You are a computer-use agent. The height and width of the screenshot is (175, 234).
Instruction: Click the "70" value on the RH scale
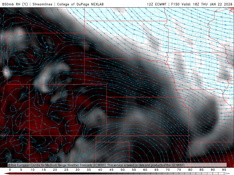tap(168, 170)
